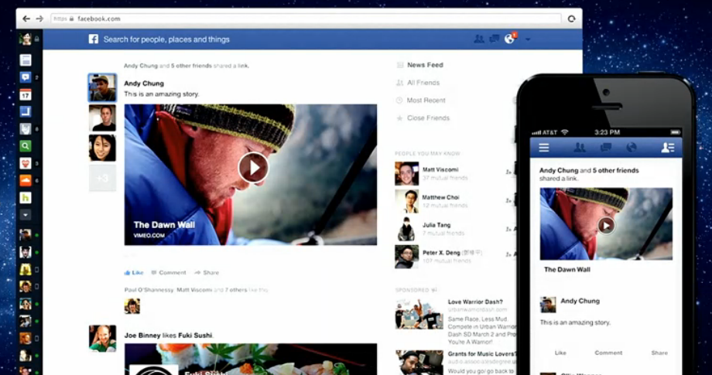This screenshot has width=712, height=375.
Task: Open messages icon in desktop header
Action: [x=494, y=39]
